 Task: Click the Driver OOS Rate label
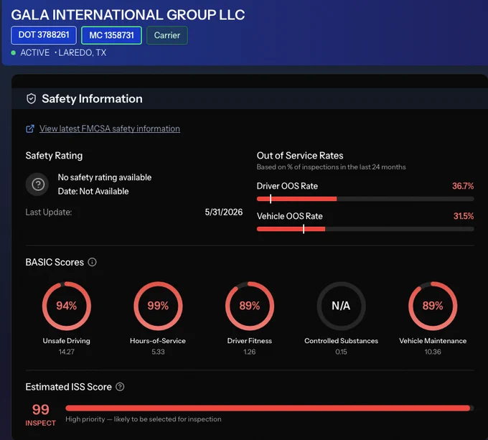tap(287, 186)
